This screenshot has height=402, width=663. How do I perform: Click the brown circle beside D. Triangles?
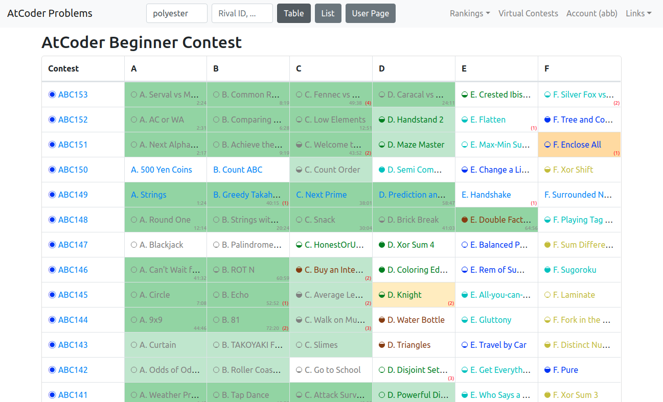coord(382,345)
